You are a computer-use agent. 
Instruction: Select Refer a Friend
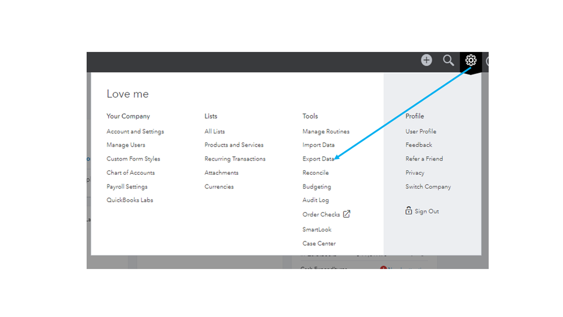424,159
